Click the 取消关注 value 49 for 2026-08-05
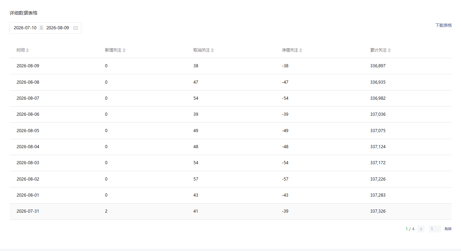This screenshot has width=461, height=251. [x=196, y=131]
